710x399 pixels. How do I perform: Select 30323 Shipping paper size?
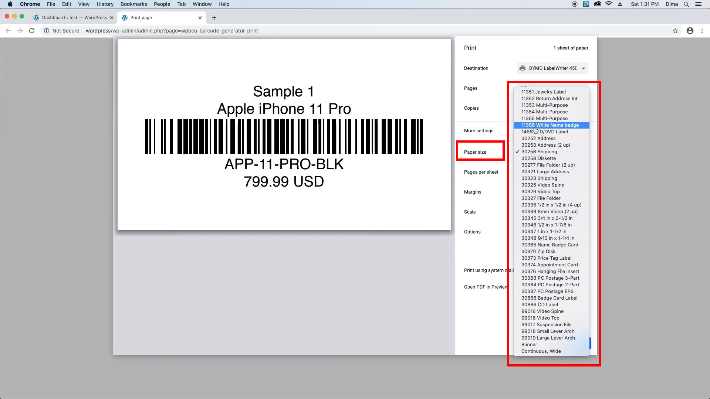[551, 178]
